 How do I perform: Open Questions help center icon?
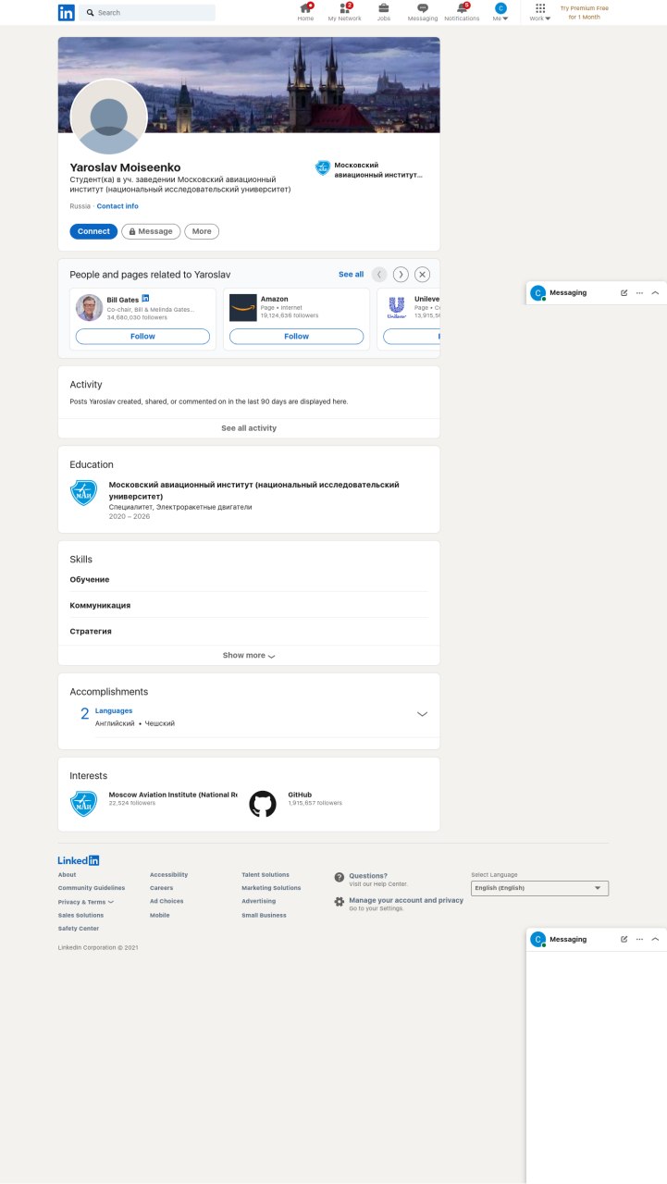click(340, 877)
